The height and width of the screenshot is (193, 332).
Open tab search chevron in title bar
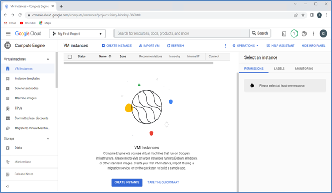coord(295,4)
